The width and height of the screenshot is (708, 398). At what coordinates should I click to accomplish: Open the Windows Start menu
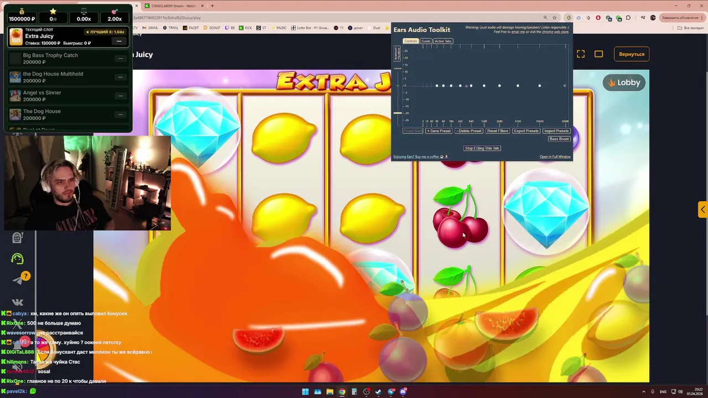pyautogui.click(x=305, y=392)
